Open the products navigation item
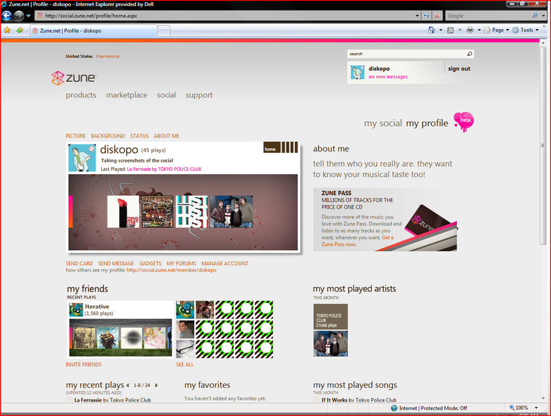Screen dimensions: 551x416 coord(81,95)
